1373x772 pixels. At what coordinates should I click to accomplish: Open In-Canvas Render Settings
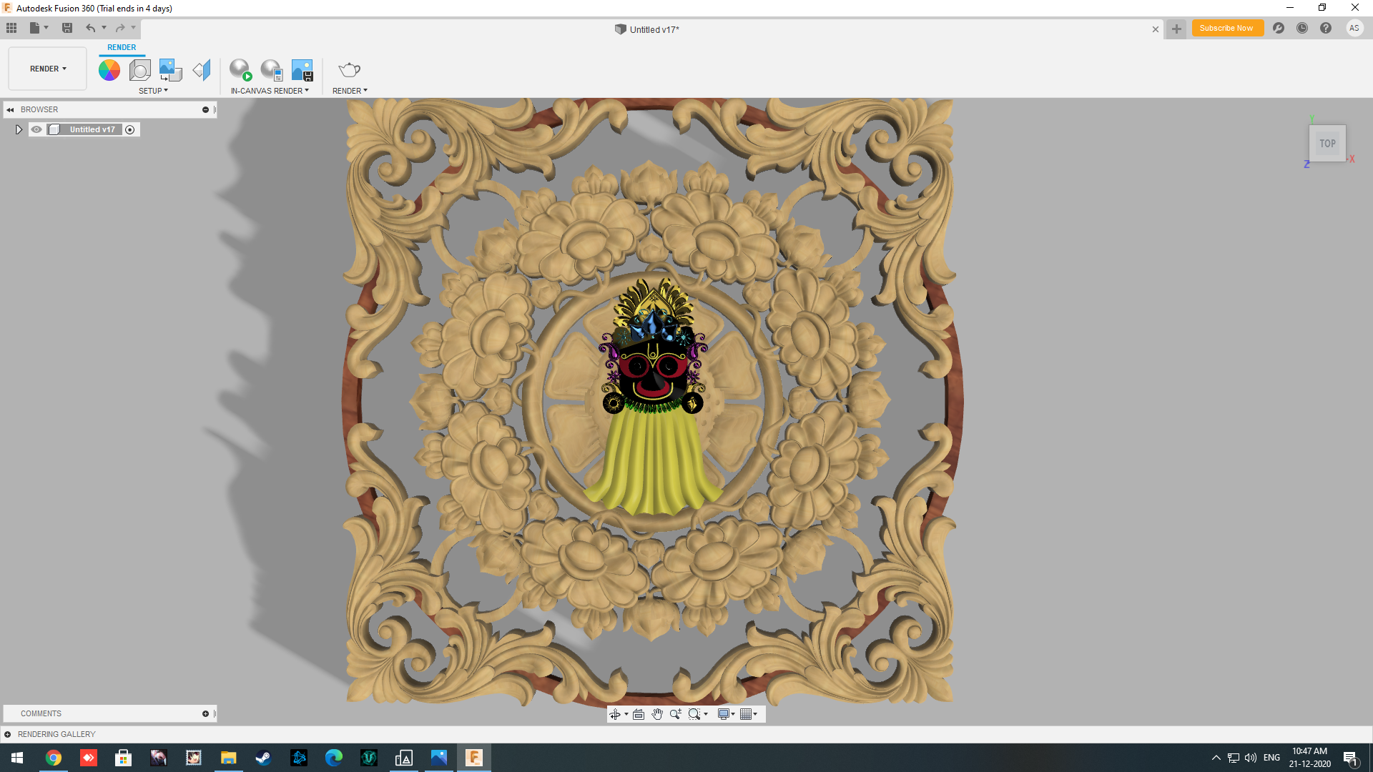271,70
